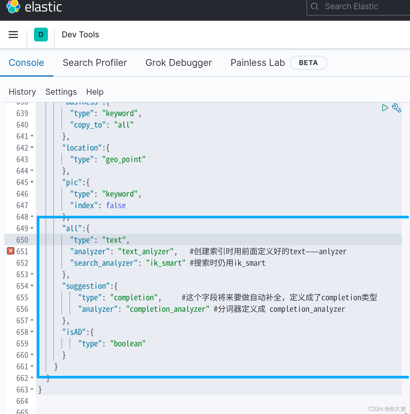410x414 pixels.
Task: Click the comment on line 656
Action: (279, 309)
